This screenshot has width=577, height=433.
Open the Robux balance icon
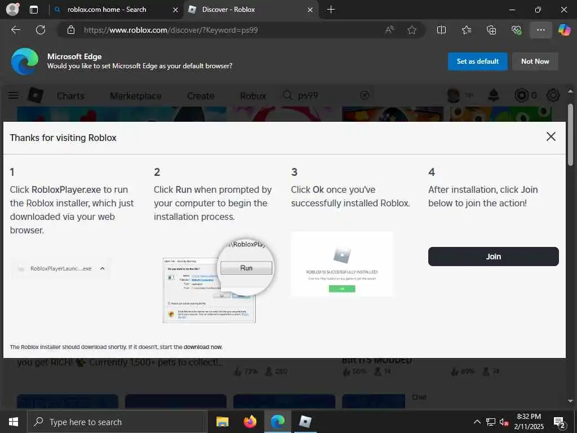[x=521, y=96]
